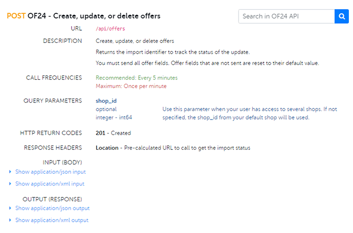353x233 pixels.
Task: Click the DESCRIPTION label
Action: pos(62,41)
